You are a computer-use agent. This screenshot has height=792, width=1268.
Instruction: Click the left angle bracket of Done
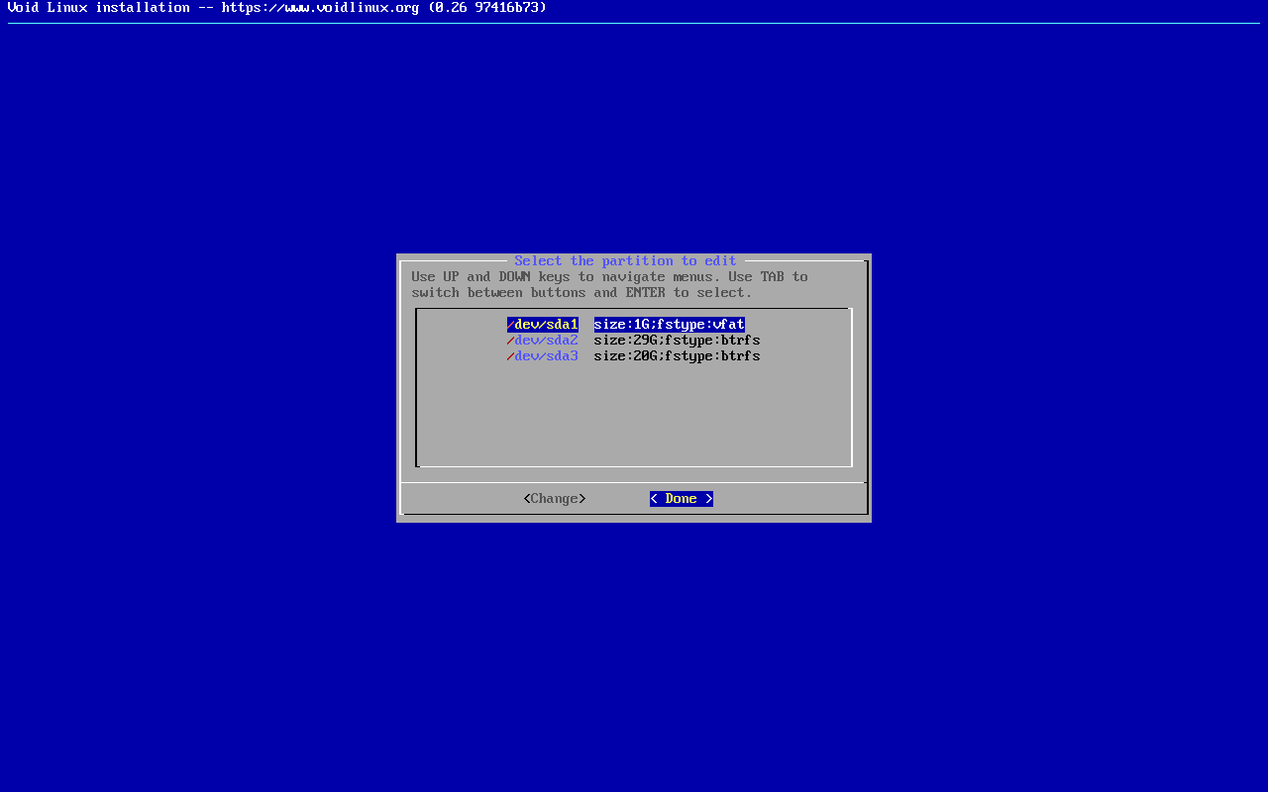(654, 499)
